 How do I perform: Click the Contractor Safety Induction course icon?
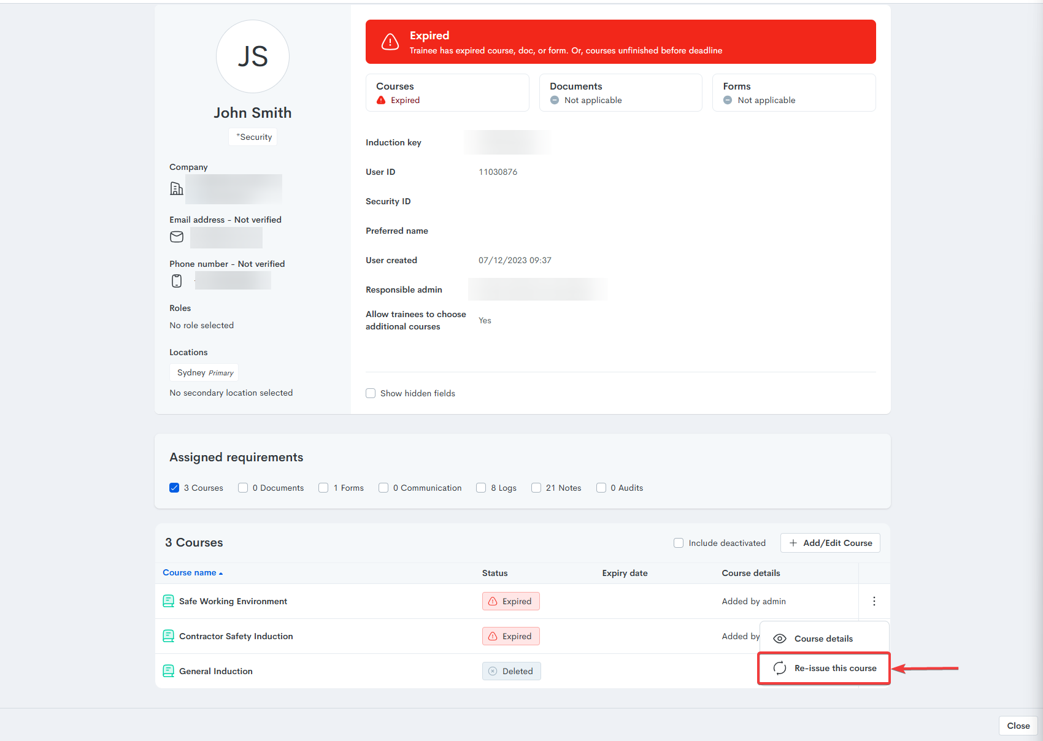coord(168,636)
